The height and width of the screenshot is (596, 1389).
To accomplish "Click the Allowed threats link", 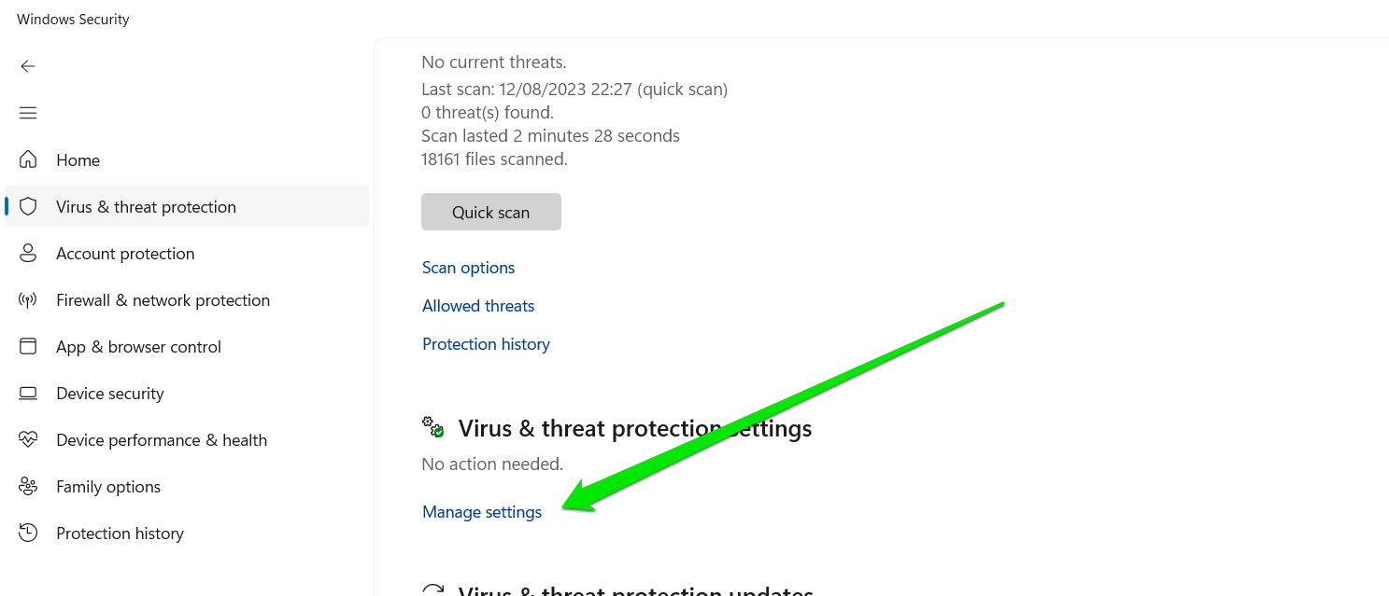I will (478, 305).
